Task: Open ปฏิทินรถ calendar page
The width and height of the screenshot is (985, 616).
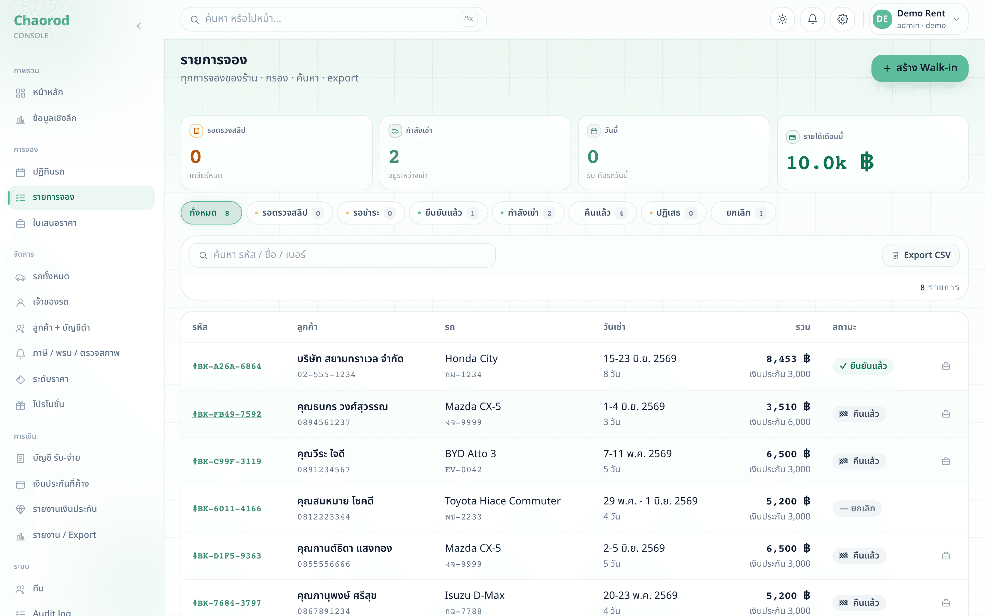Action: [x=81, y=172]
